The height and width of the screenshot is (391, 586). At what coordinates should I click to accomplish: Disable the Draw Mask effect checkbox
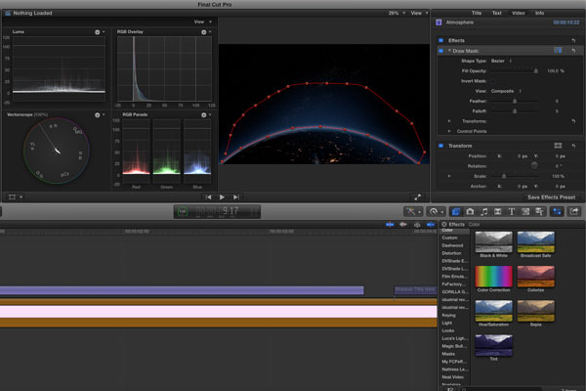[x=440, y=50]
